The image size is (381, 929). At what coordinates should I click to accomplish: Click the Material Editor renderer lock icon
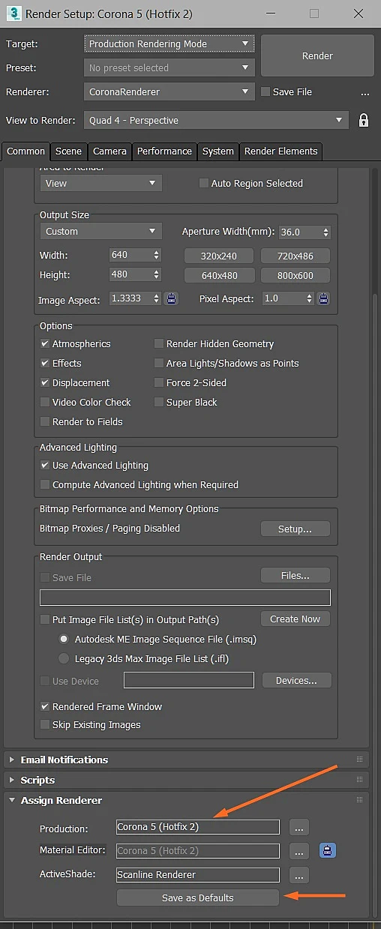pyautogui.click(x=326, y=851)
